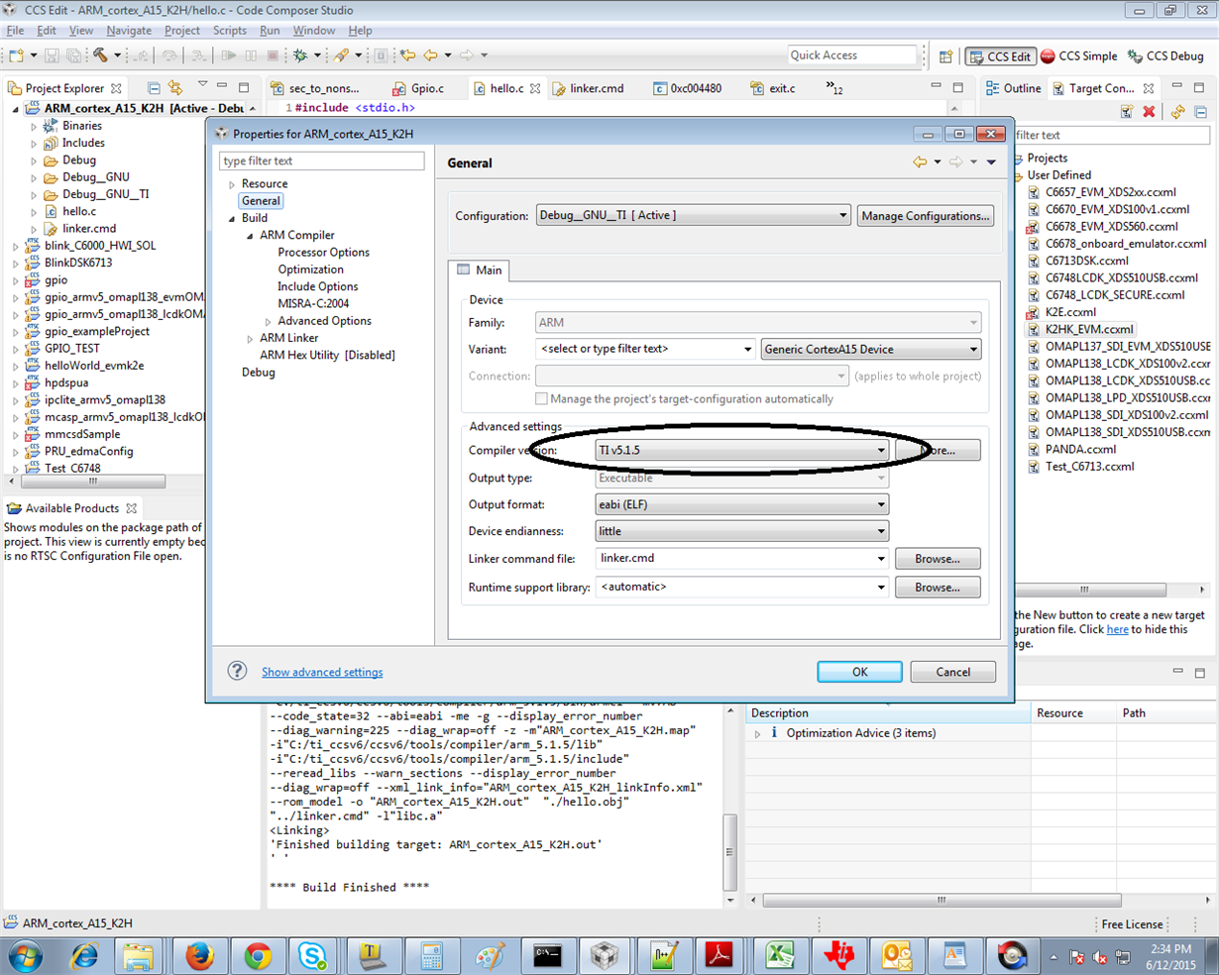Click New Target Configuration icon
The width and height of the screenshot is (1219, 975).
tap(1127, 112)
